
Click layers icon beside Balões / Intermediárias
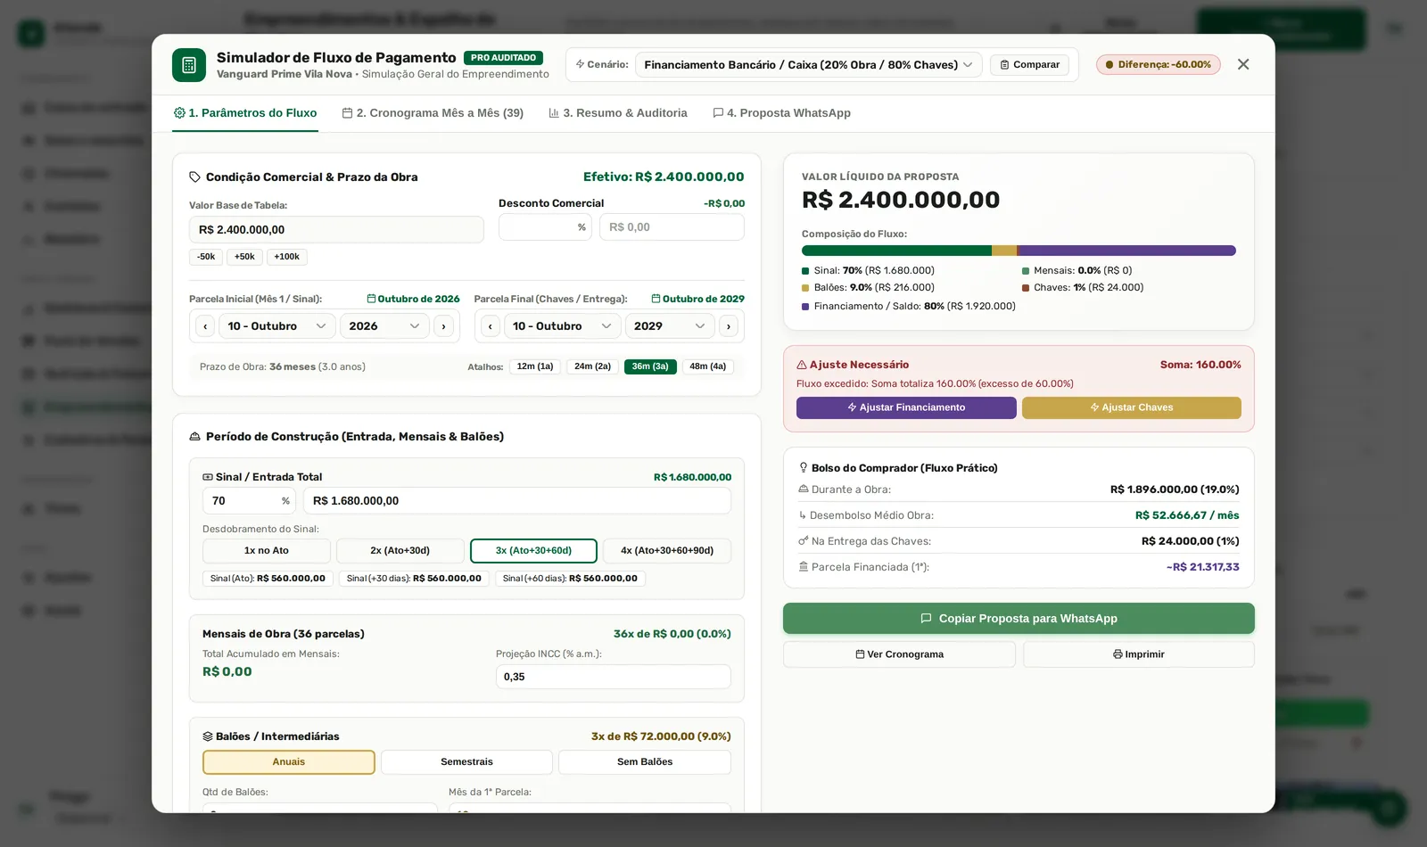[x=208, y=736]
